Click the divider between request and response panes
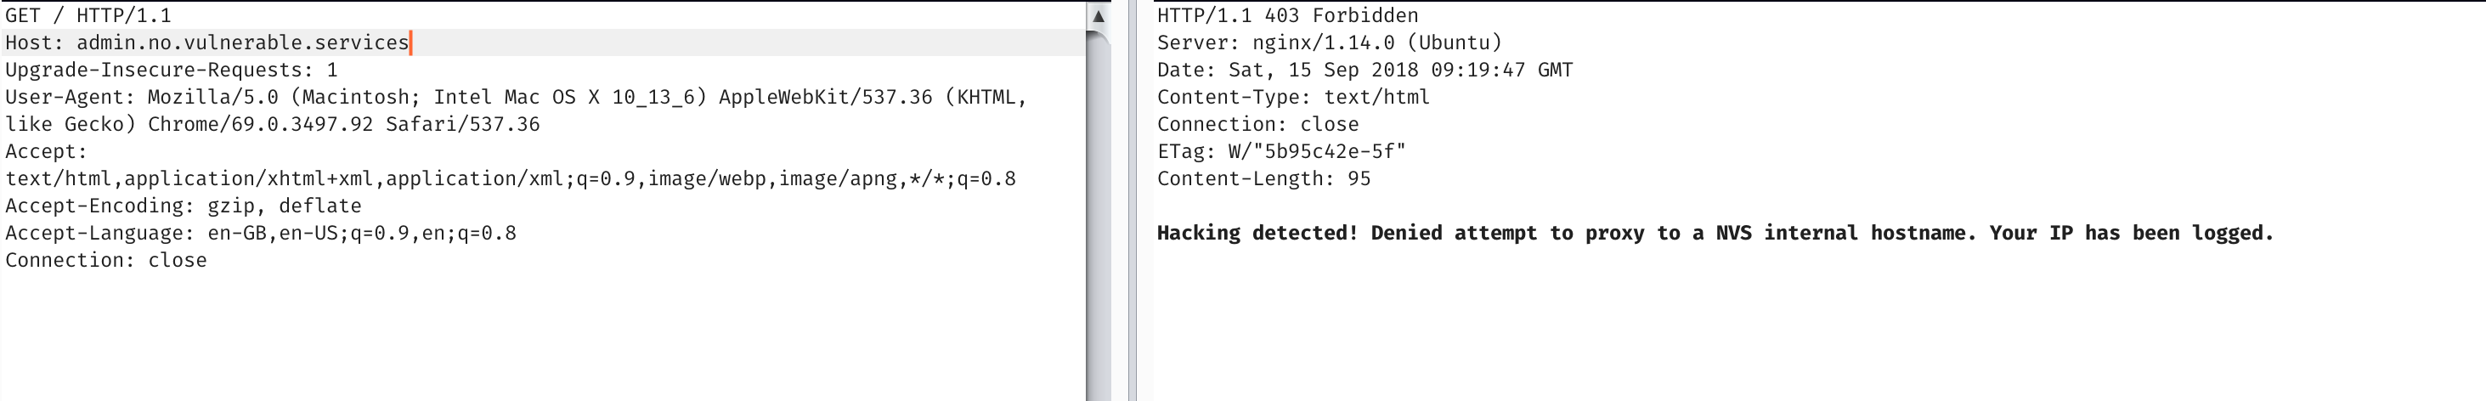This screenshot has width=2486, height=401. (1132, 200)
